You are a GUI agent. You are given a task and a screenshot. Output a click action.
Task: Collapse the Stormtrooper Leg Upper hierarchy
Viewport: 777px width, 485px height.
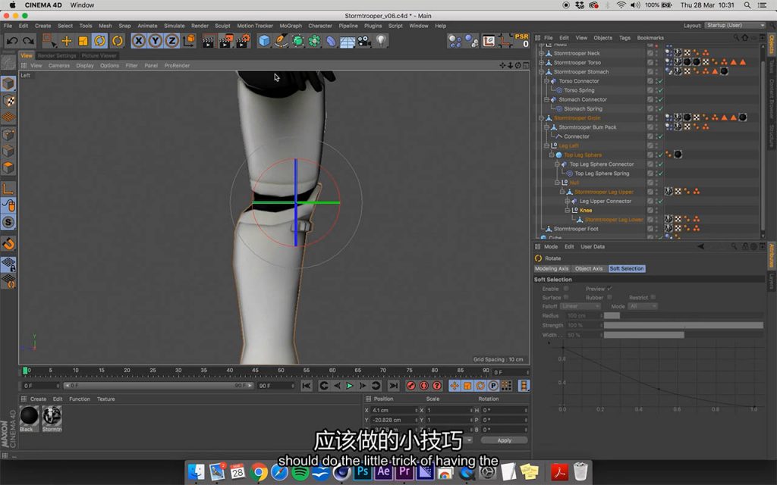562,192
